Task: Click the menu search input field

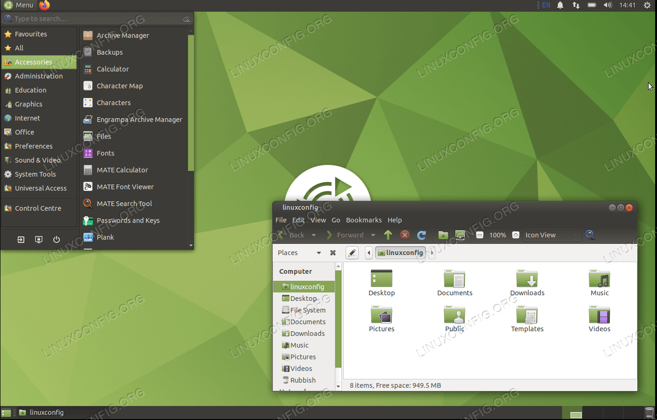Action: coord(97,19)
